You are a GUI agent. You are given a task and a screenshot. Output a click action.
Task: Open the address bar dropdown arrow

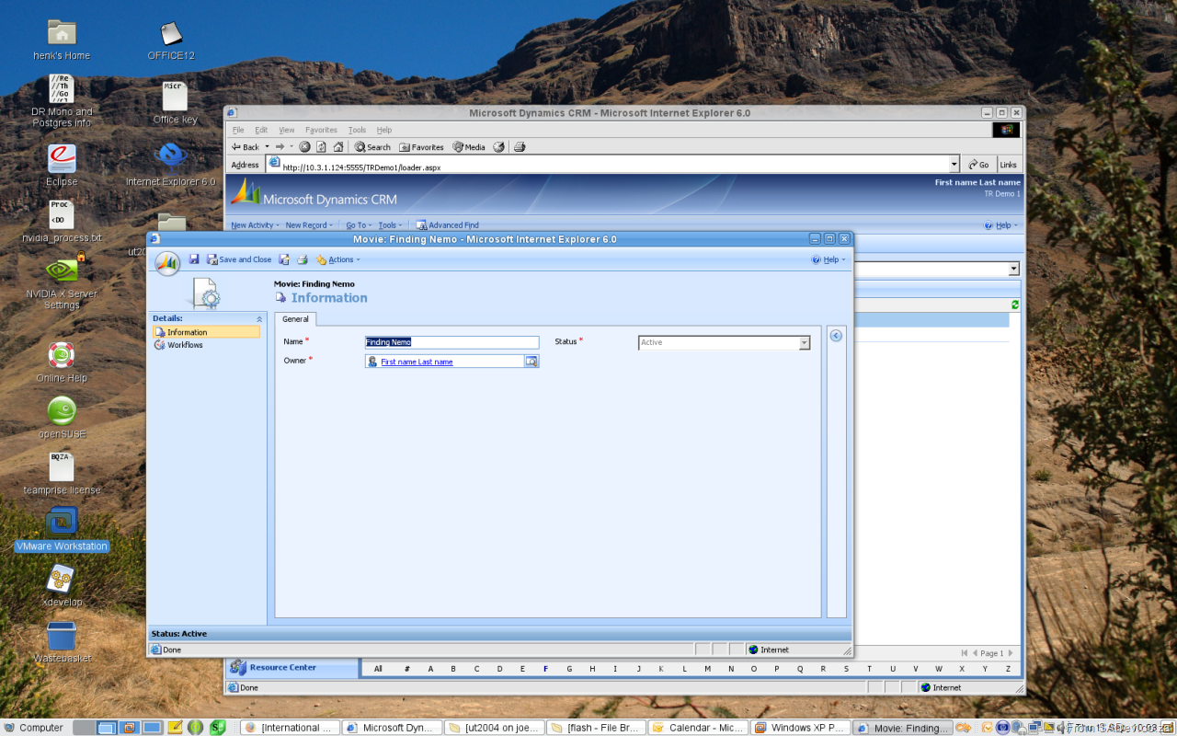(954, 165)
